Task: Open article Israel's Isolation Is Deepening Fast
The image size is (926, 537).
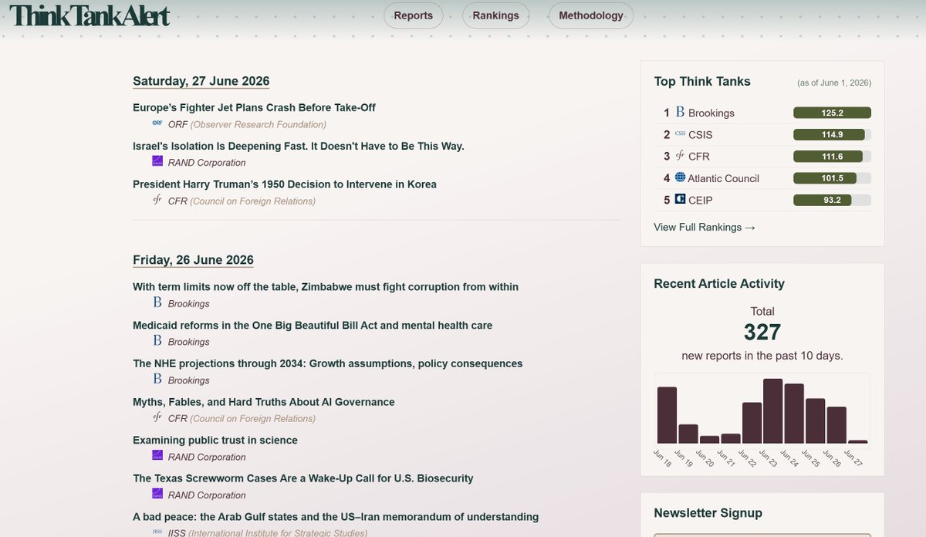Action: click(299, 146)
